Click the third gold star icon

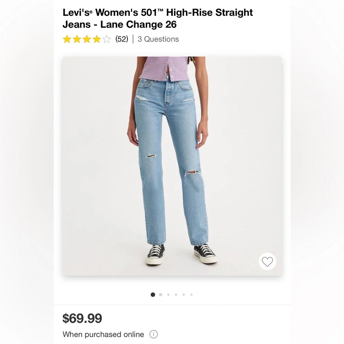86,39
